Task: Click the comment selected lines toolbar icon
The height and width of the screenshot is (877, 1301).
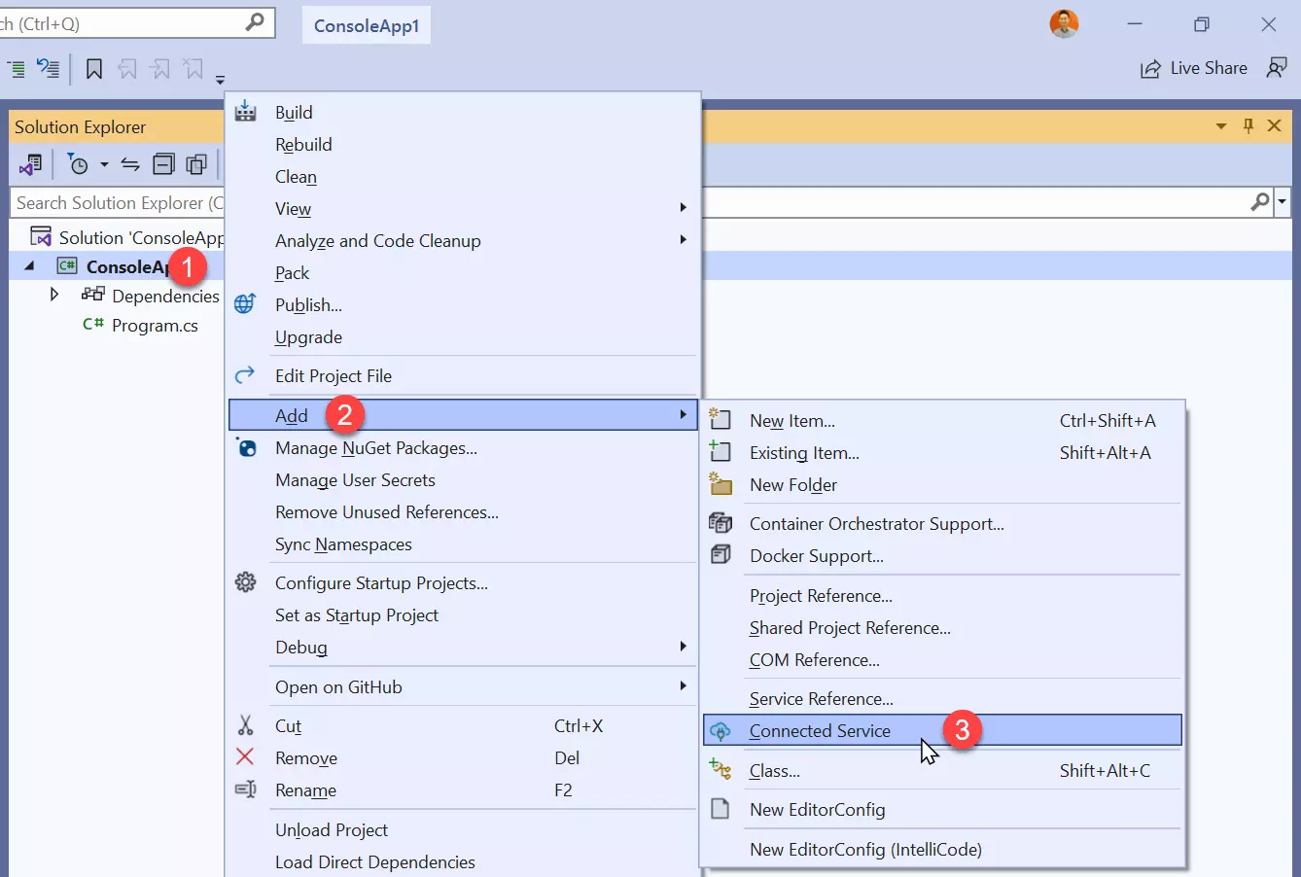Action: click(x=17, y=68)
